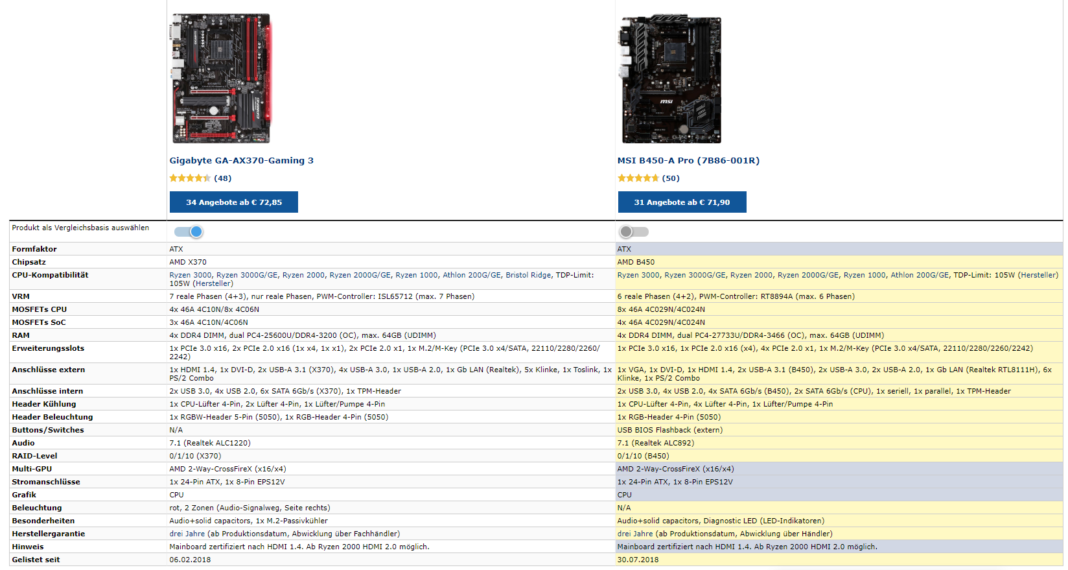This screenshot has height=570, width=1068.
Task: Select the MOSFETs CPU row label
Action: 40,309
